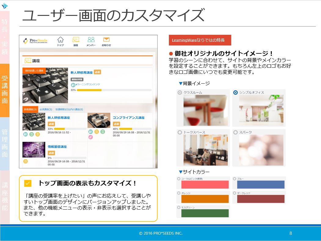Select the トップ home icon
This screenshot has height=241, width=321.
[x=60, y=40]
